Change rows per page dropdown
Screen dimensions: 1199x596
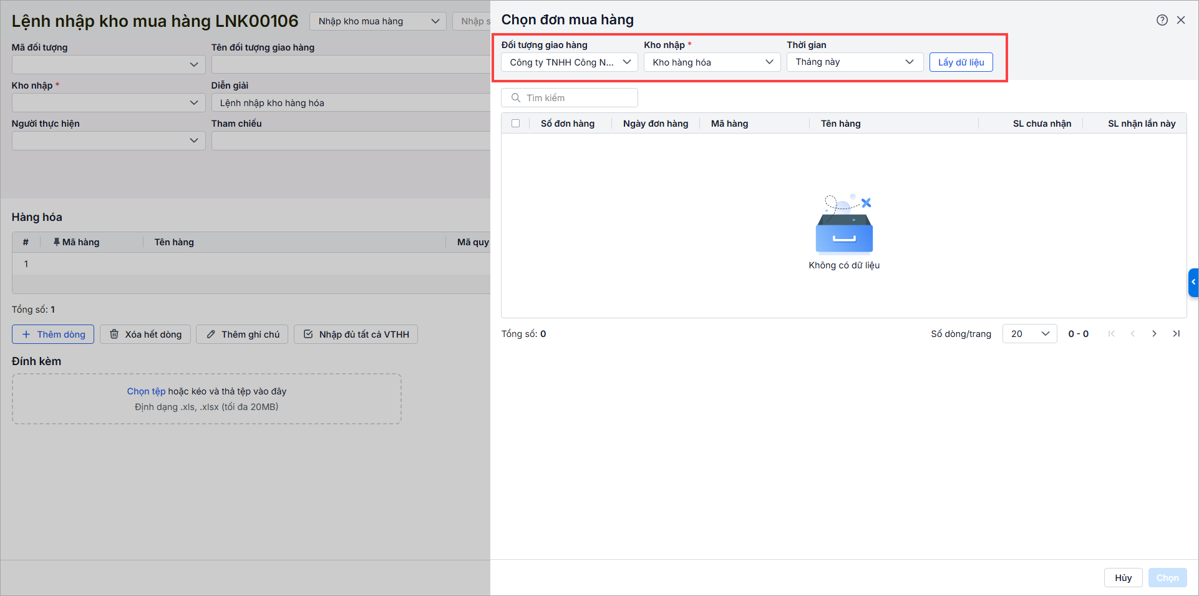(1029, 334)
